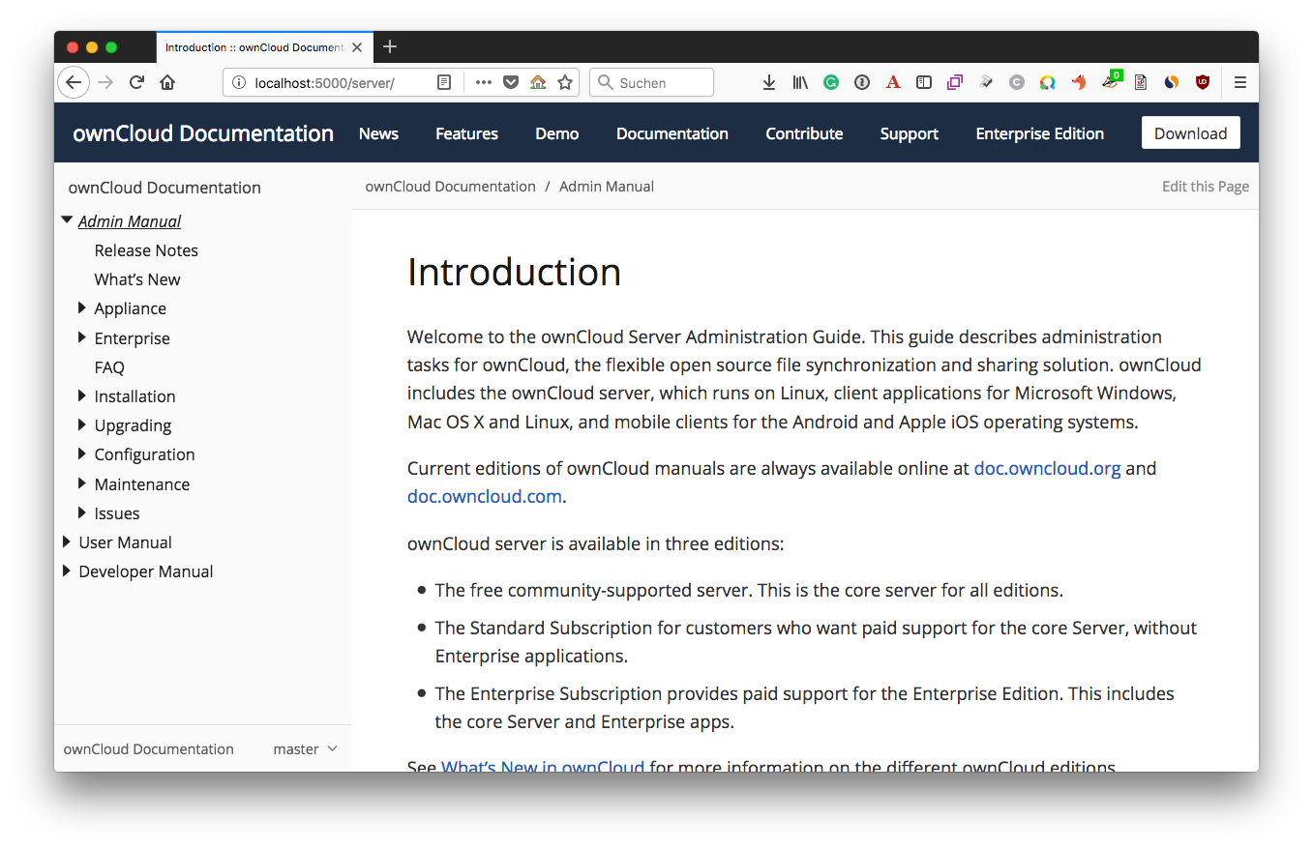Viewport: 1313px width, 849px height.
Task: Click the purple overlapping squares extension
Action: pos(955,83)
